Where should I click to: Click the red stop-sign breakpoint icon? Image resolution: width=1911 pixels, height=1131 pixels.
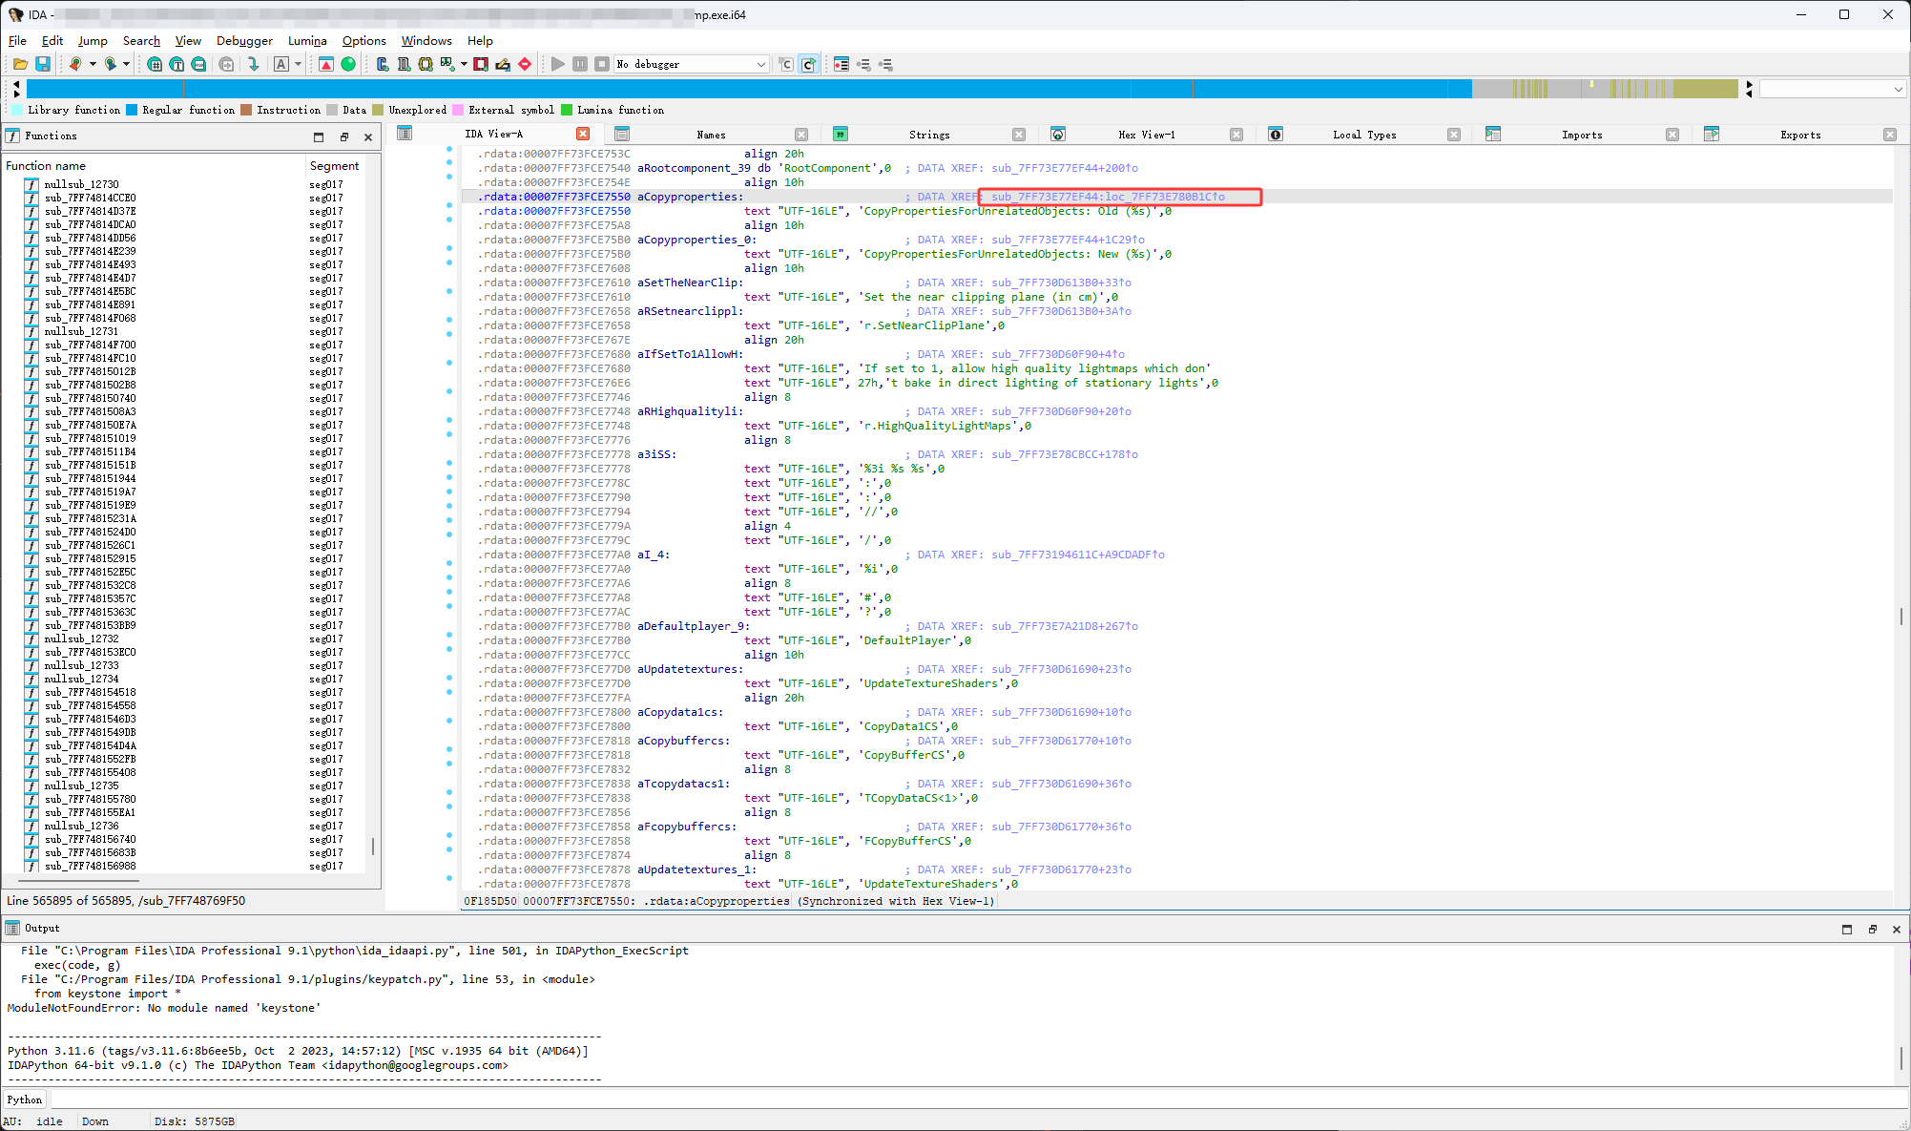pos(525,64)
